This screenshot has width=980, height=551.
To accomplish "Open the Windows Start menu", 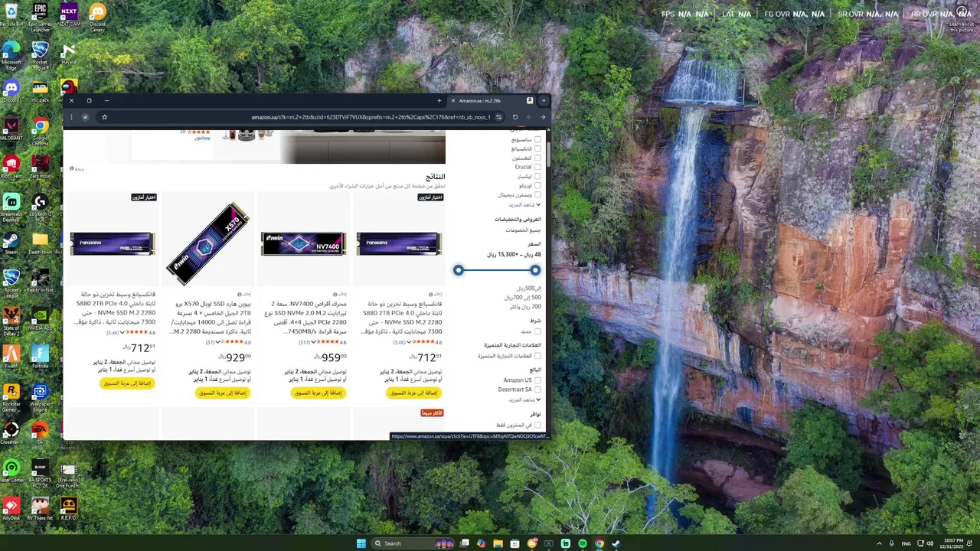I will tap(361, 543).
